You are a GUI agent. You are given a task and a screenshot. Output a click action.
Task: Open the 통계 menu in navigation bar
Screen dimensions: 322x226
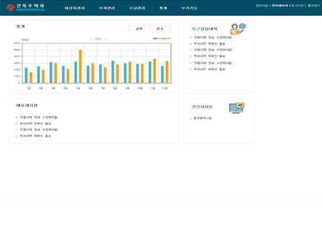click(163, 8)
